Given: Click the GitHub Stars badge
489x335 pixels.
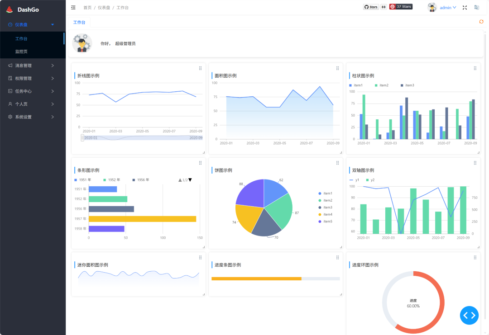Looking at the screenshot, I should pyautogui.click(x=375, y=7).
